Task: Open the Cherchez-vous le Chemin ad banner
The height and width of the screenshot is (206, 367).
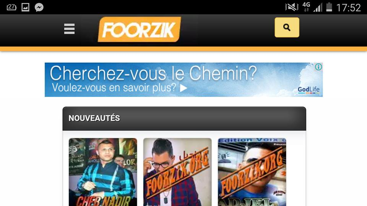Action: pos(184,80)
